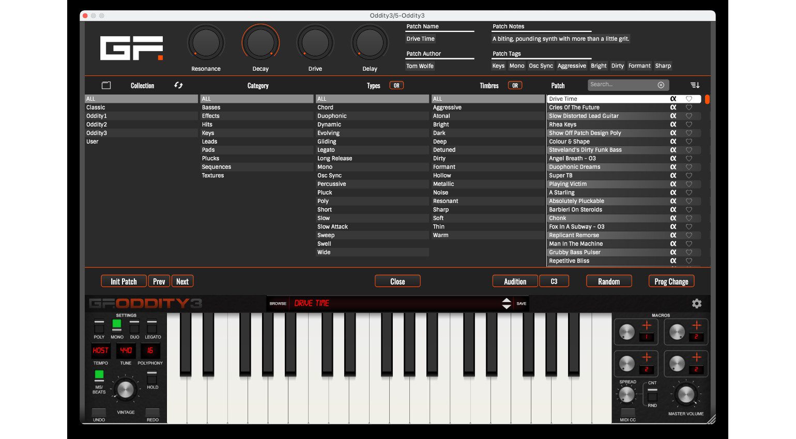Open the patch sort order icon
796x439 pixels.
click(x=695, y=85)
